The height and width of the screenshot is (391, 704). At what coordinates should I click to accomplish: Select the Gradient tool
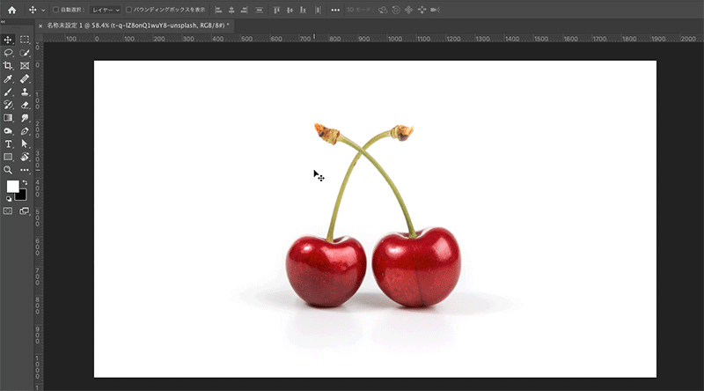point(8,118)
